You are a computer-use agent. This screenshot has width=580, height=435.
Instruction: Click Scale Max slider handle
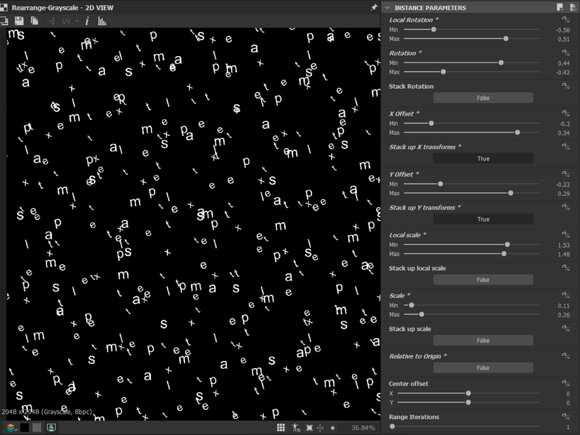421,315
